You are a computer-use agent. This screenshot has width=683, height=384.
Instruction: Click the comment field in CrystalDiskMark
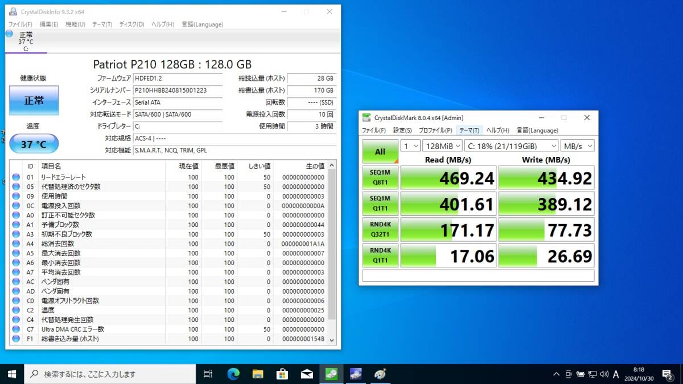click(478, 275)
